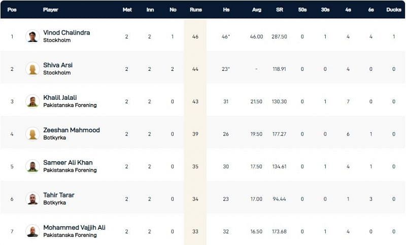406x245 pixels.
Task: Click Tahir Tarar's player photo
Action: click(x=32, y=198)
